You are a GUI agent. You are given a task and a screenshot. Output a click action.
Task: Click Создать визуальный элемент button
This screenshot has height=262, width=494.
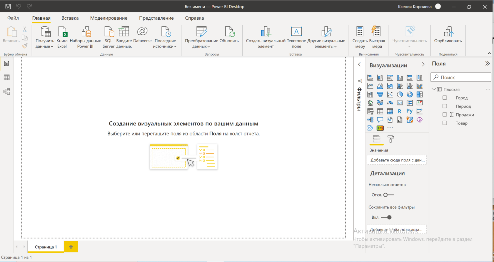pos(266,37)
